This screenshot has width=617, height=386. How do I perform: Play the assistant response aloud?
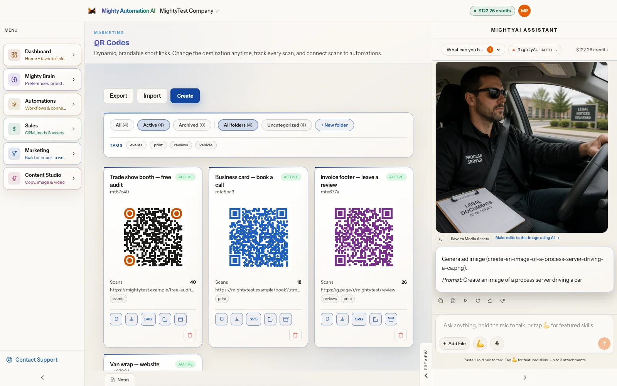[465, 301]
